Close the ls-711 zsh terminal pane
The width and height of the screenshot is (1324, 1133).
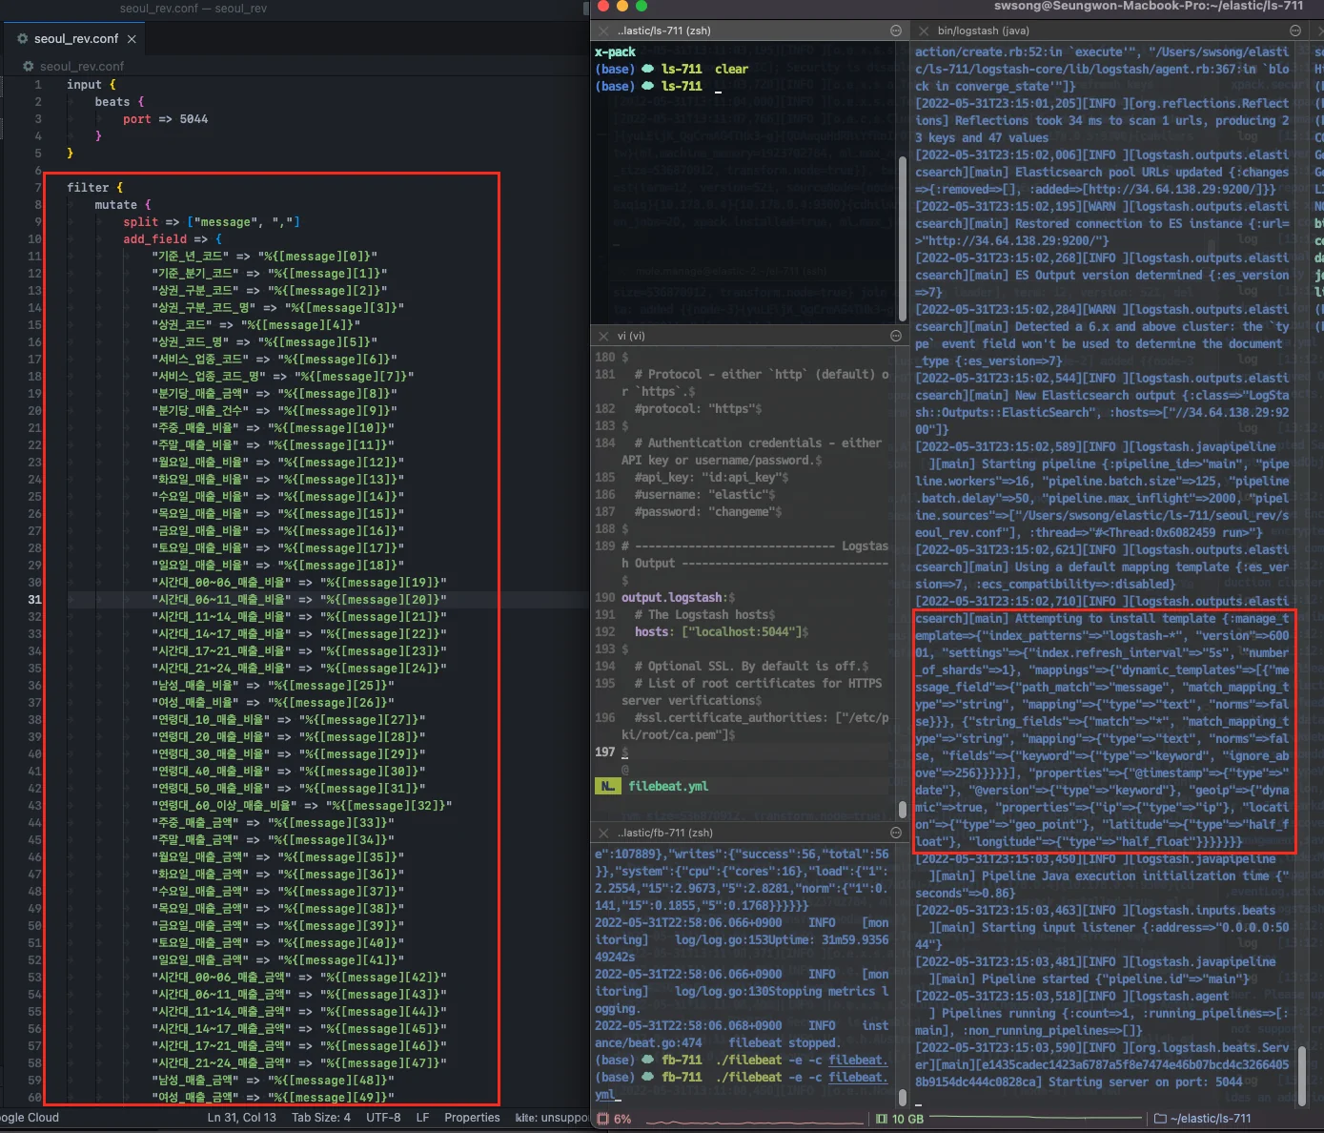(x=604, y=31)
